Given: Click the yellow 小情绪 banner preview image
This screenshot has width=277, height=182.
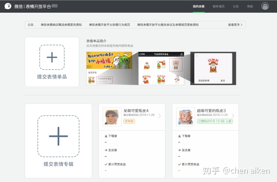Looking at the screenshot, I should click(x=109, y=60).
